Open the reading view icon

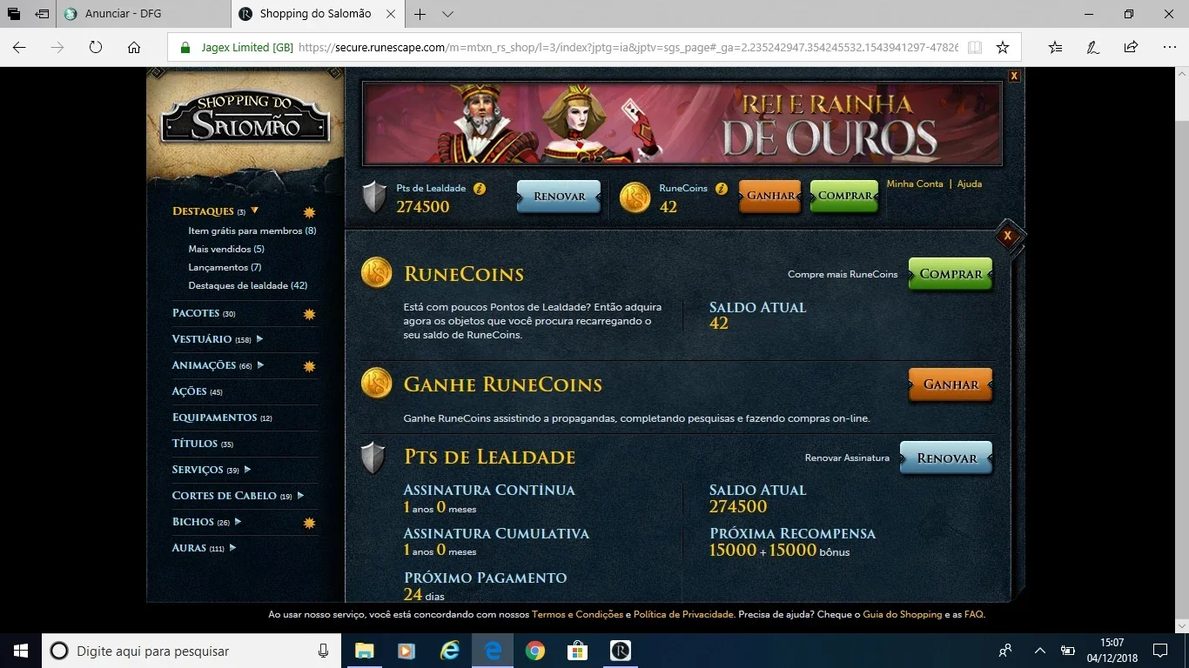[x=975, y=47]
